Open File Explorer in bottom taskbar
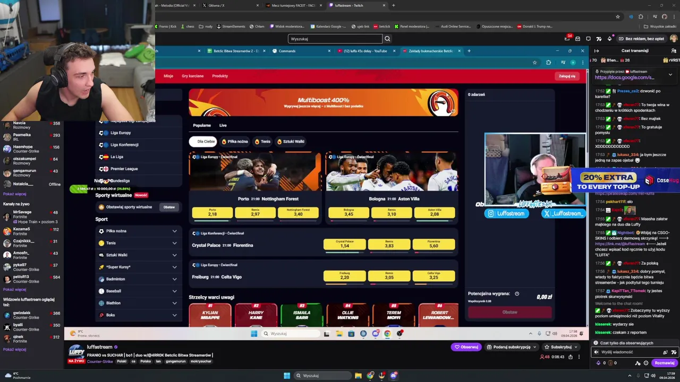 359,376
